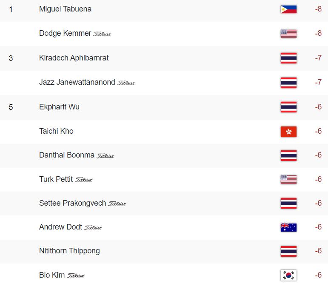
Task: Click the Australia flag beside Andrew Dodt
Action: click(x=288, y=227)
